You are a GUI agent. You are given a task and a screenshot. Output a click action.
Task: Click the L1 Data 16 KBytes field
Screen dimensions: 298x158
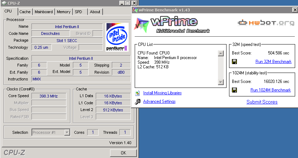point(113,96)
